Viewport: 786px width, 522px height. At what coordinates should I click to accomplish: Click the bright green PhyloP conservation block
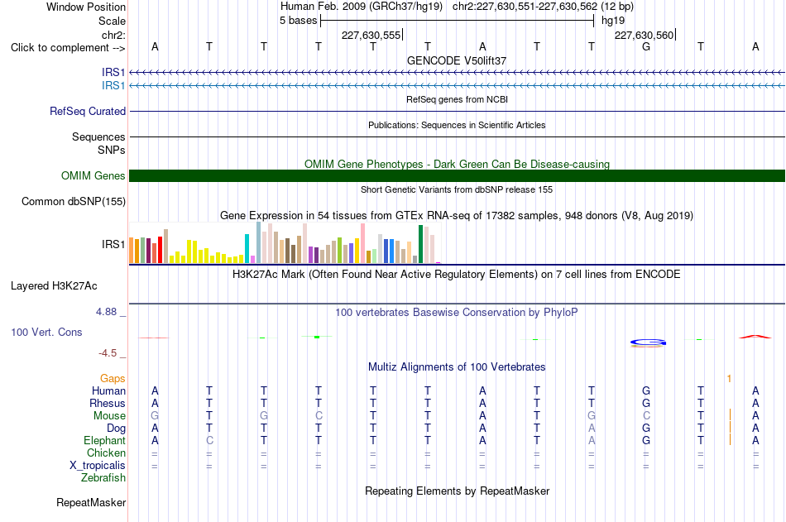[317, 337]
